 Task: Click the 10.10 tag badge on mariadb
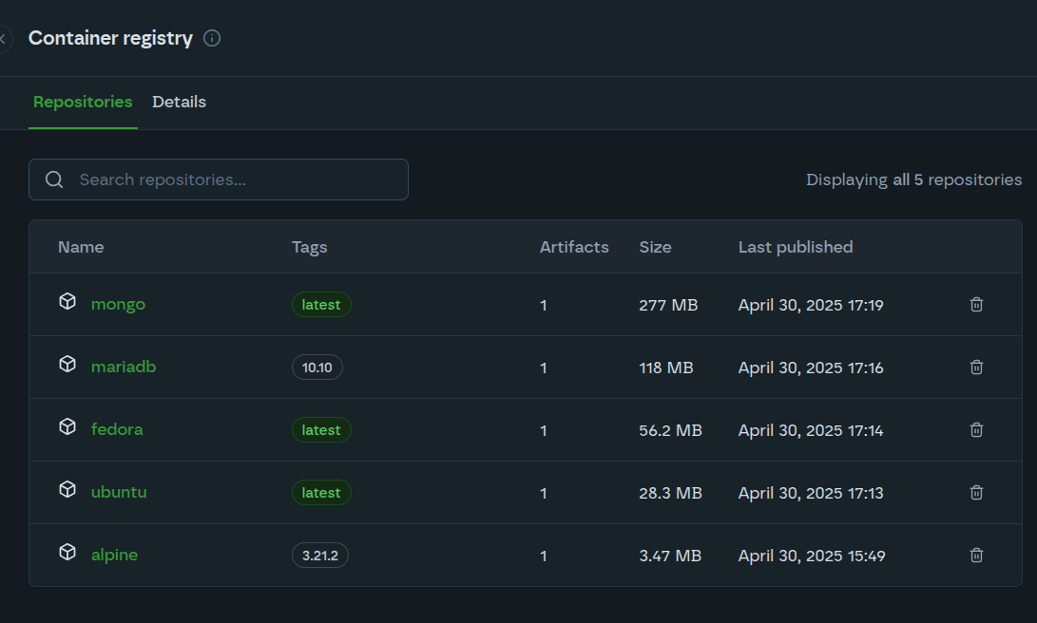pos(317,367)
